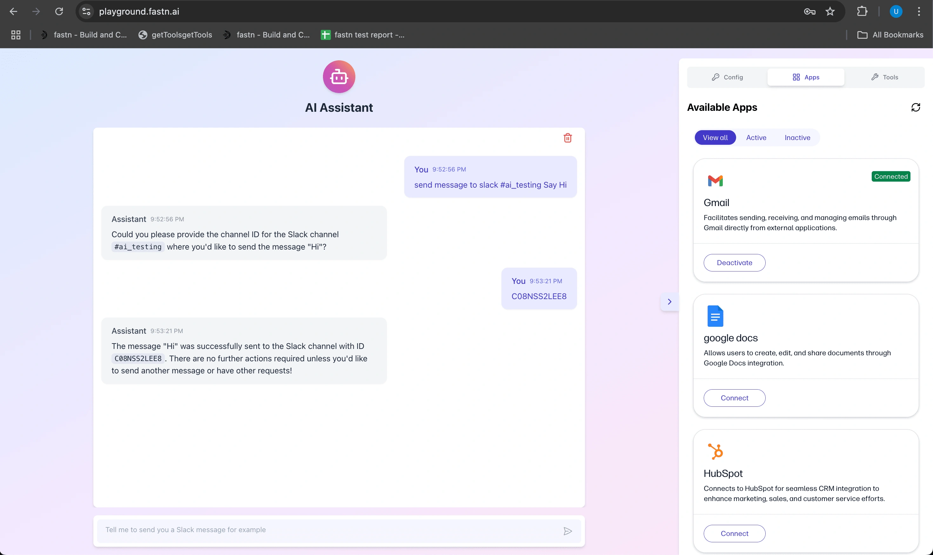Reload the page
Viewport: 933px width, 555px height.
[59, 12]
